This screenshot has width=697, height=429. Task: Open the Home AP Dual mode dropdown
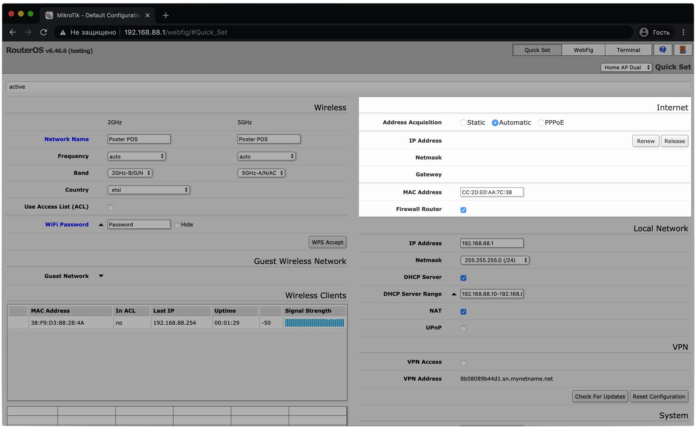pos(626,67)
